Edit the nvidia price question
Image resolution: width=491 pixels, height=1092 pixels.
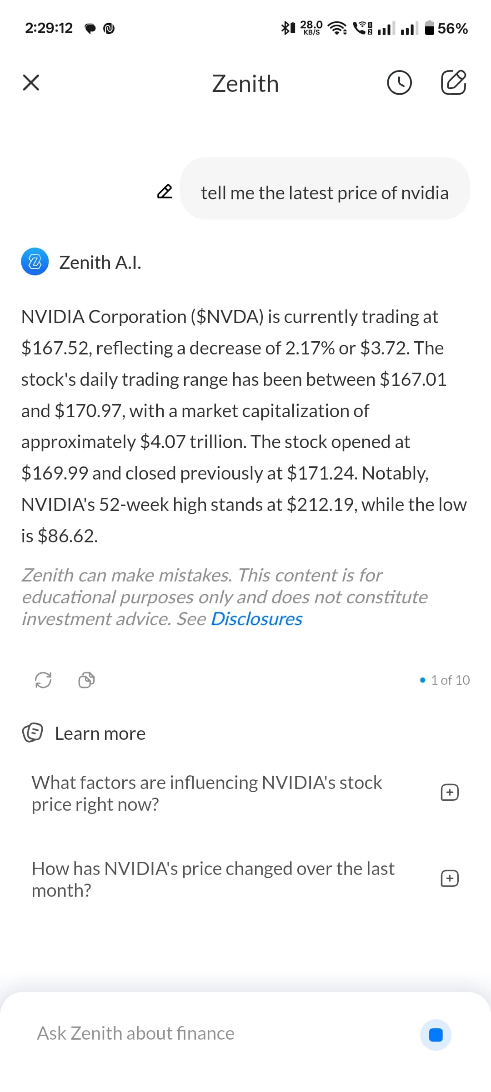(x=165, y=192)
